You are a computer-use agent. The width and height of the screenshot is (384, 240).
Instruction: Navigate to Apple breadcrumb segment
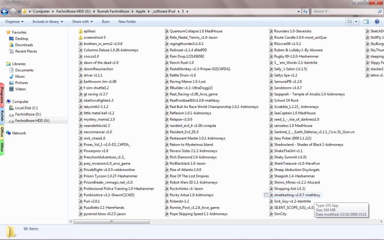coord(141,11)
